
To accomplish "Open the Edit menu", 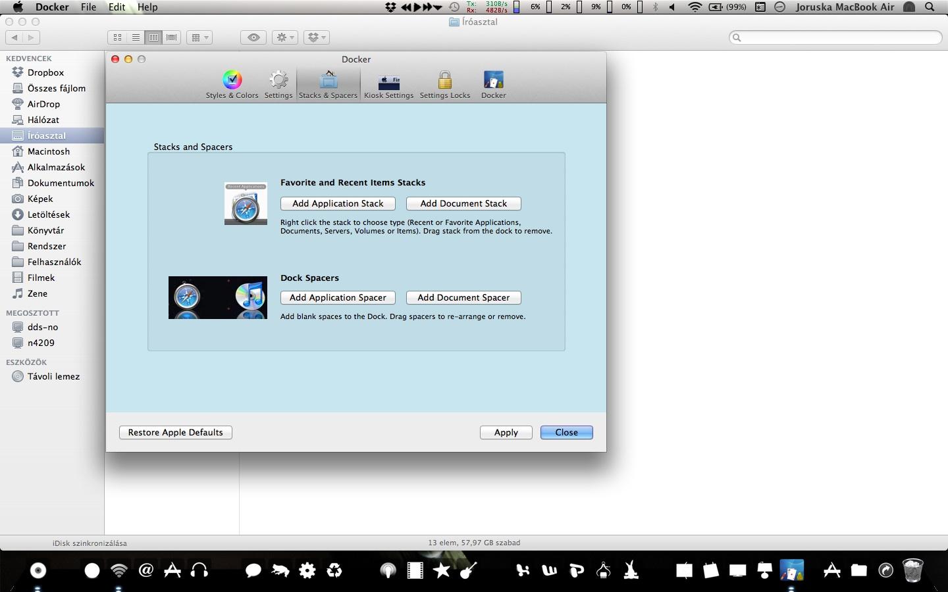I will (117, 7).
